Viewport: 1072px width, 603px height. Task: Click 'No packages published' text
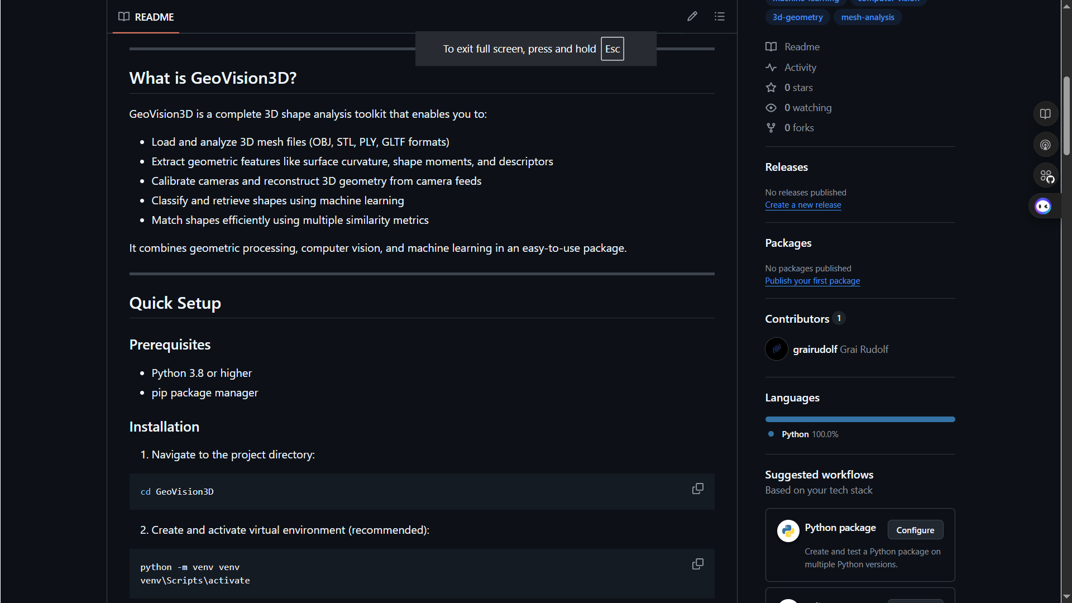(808, 269)
